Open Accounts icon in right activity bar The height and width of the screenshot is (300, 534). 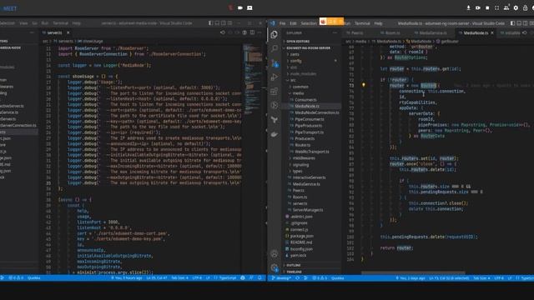point(275,253)
